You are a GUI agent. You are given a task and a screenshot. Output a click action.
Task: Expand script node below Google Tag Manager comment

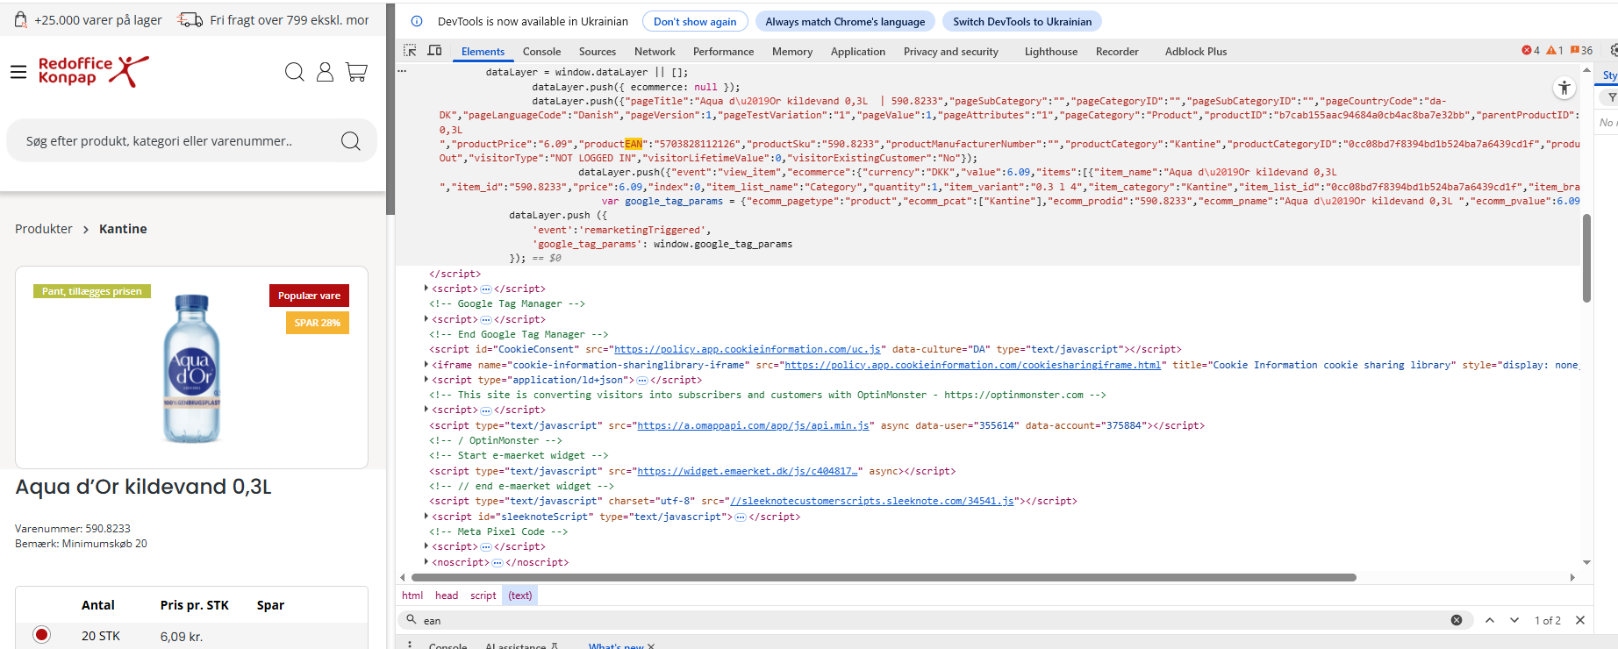pos(426,319)
